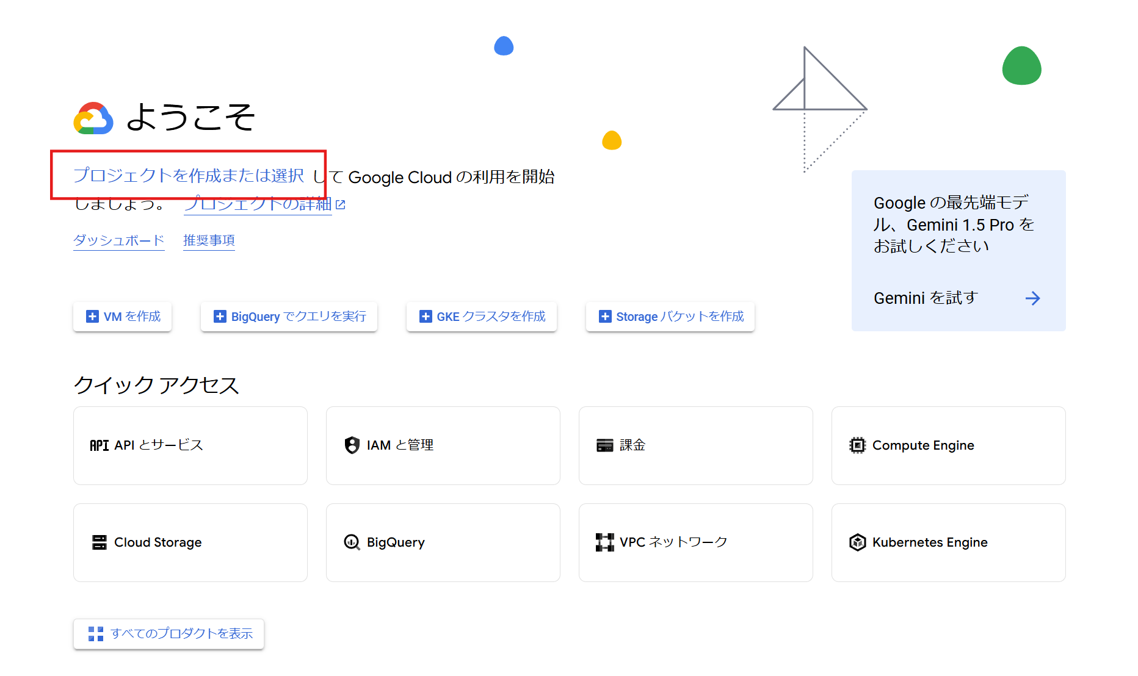Open API とサービス card
Image resolution: width=1138 pixels, height=676 pixels.
pos(190,446)
